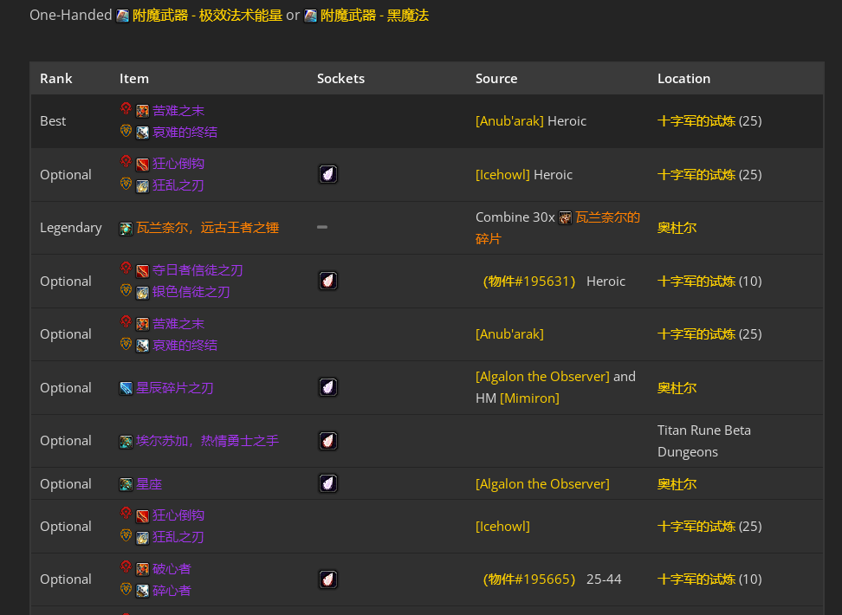This screenshot has height=615, width=842.
Task: Open 狂心倒钩 item in Icehowl Heroic row
Action: [x=178, y=164]
